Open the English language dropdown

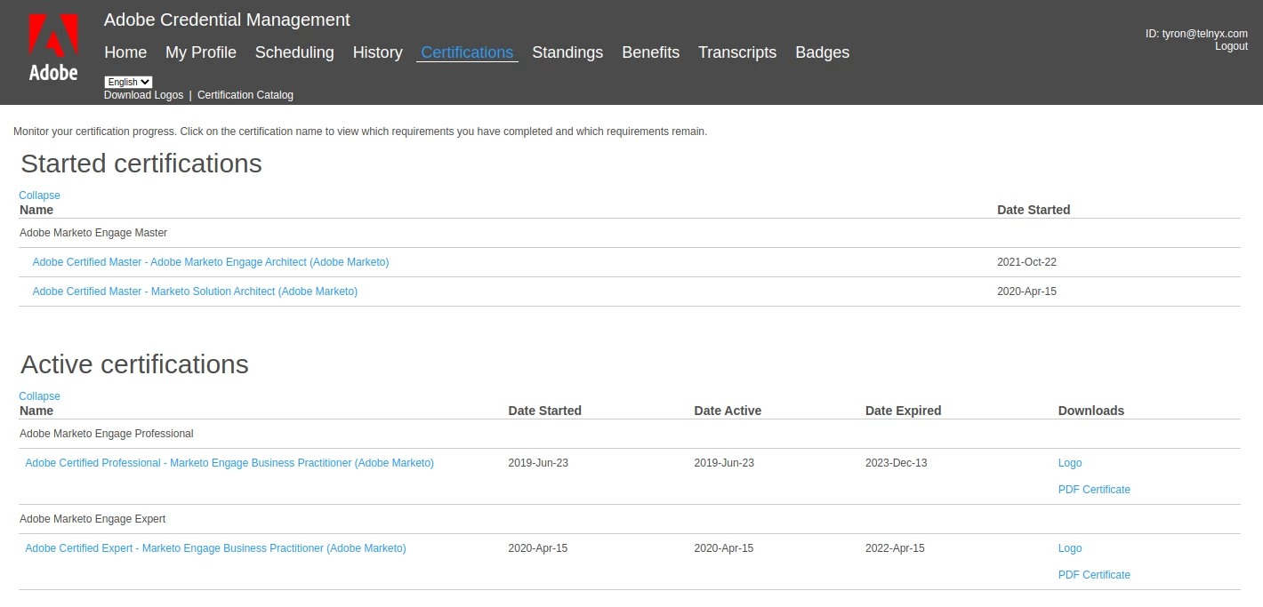(x=128, y=82)
